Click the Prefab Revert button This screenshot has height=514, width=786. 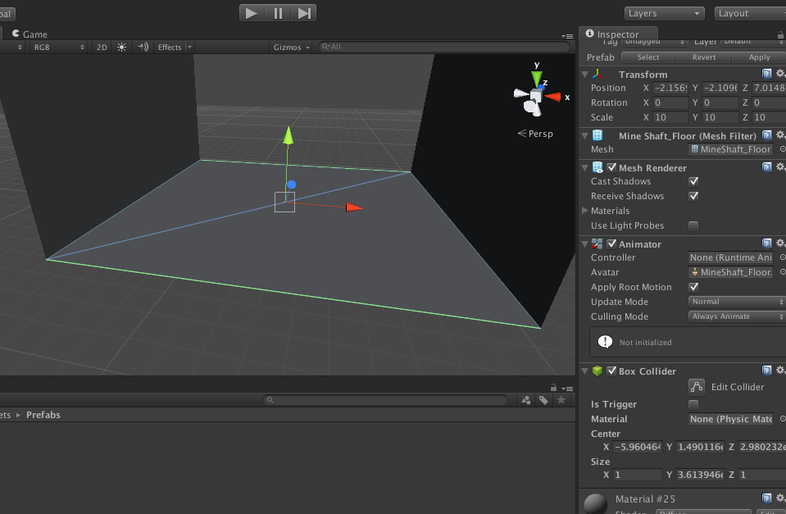click(704, 57)
